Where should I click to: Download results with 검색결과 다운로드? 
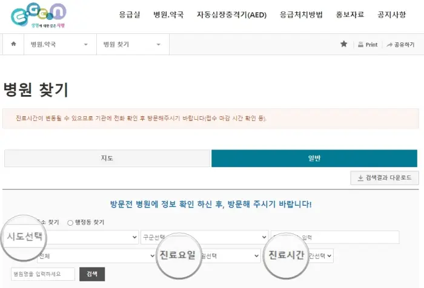tap(385, 178)
